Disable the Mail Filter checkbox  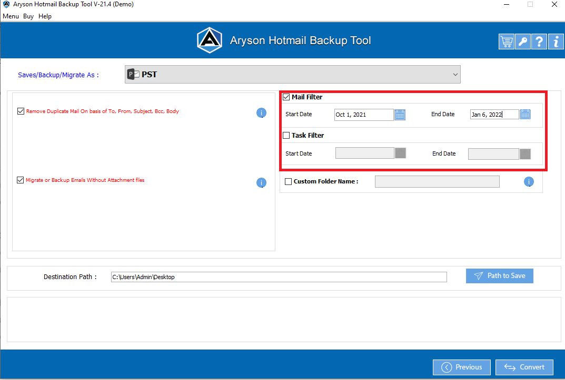(x=286, y=97)
